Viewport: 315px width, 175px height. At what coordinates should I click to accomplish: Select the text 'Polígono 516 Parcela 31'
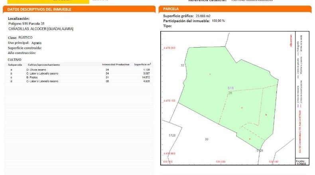click(x=26, y=23)
